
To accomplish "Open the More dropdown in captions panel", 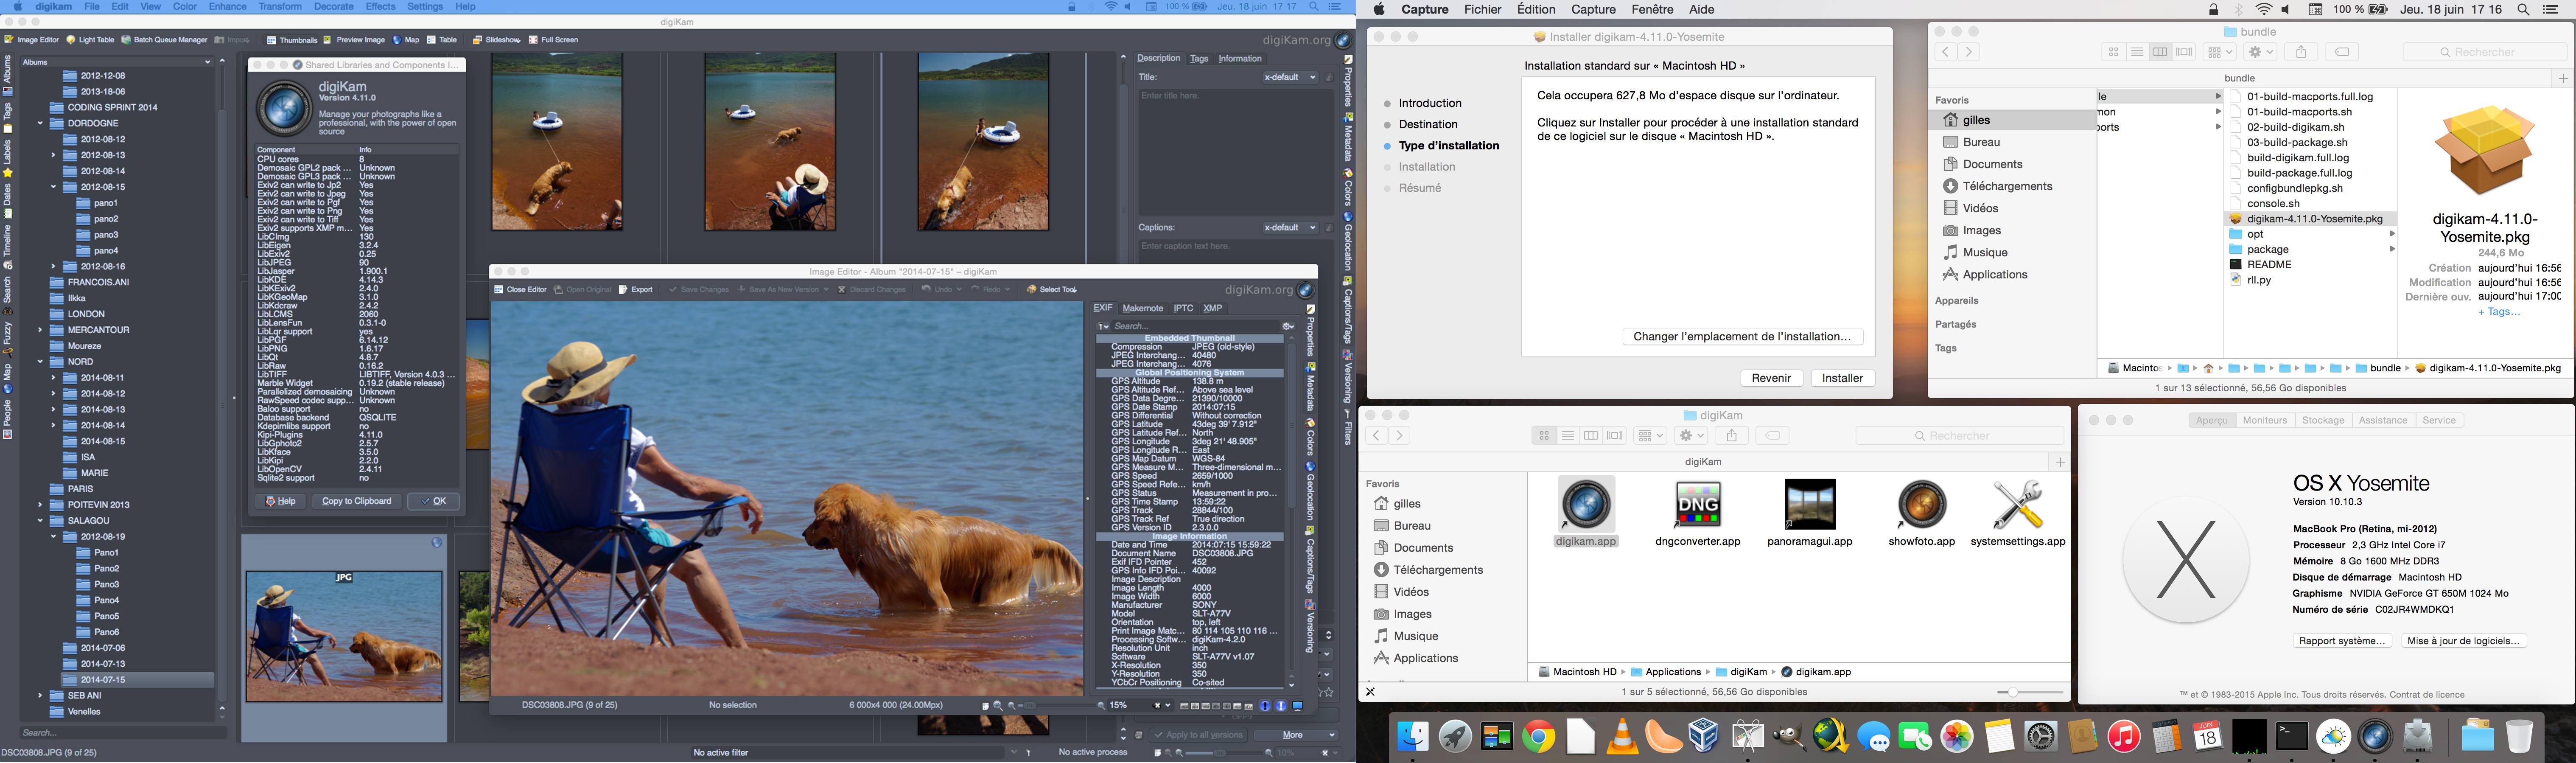I will tap(1296, 735).
